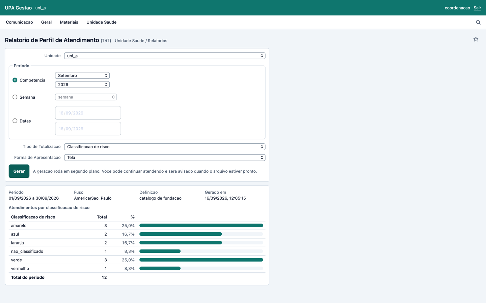
Task: Click the Classificacao de risco column header
Action: [33, 217]
